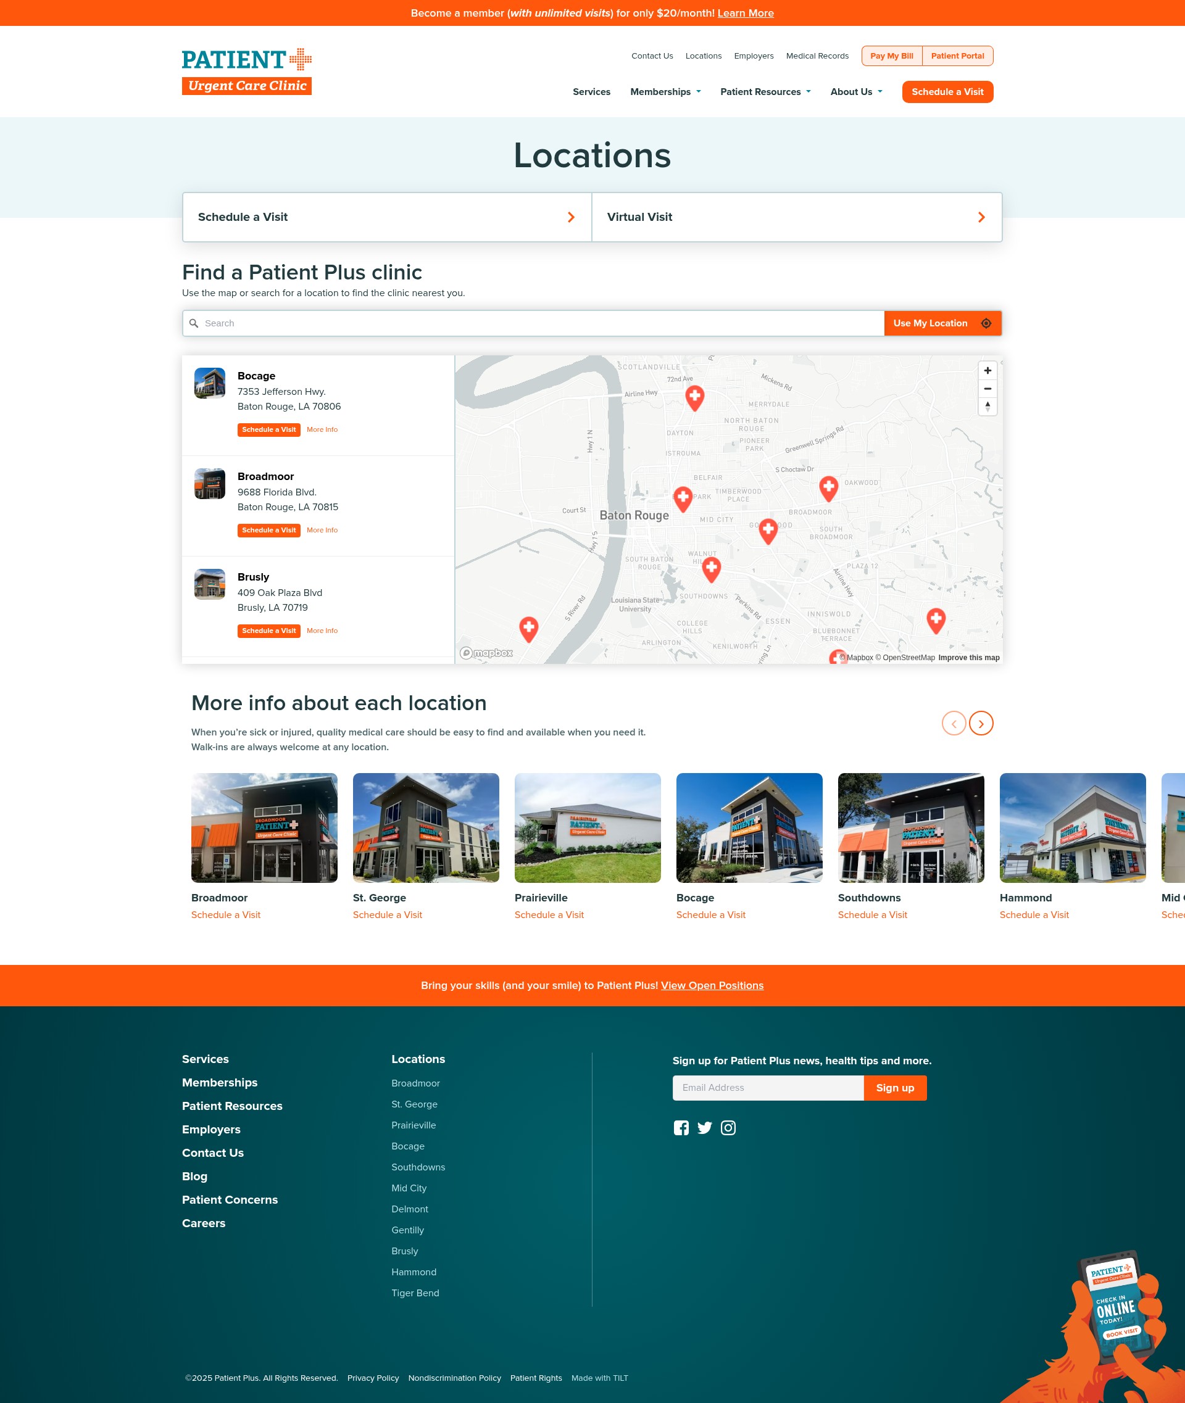Open Contact Us in top navigation

pyautogui.click(x=652, y=56)
